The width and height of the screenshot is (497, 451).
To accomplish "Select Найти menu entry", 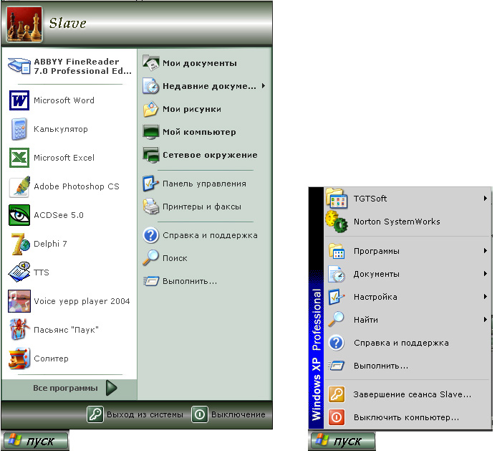I will click(x=407, y=320).
